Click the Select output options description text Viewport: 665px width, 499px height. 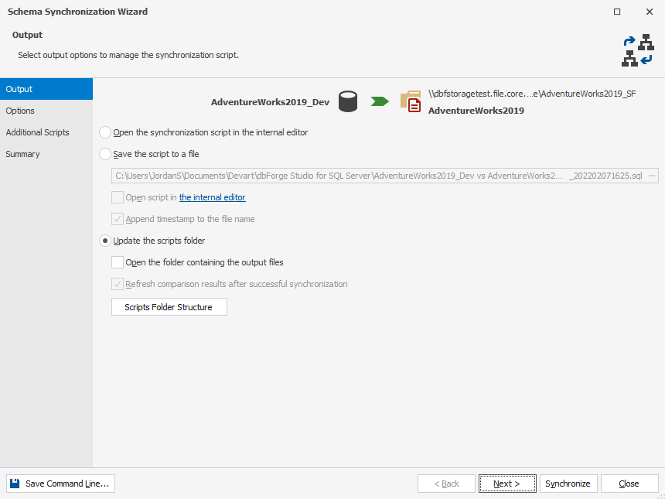(x=128, y=55)
